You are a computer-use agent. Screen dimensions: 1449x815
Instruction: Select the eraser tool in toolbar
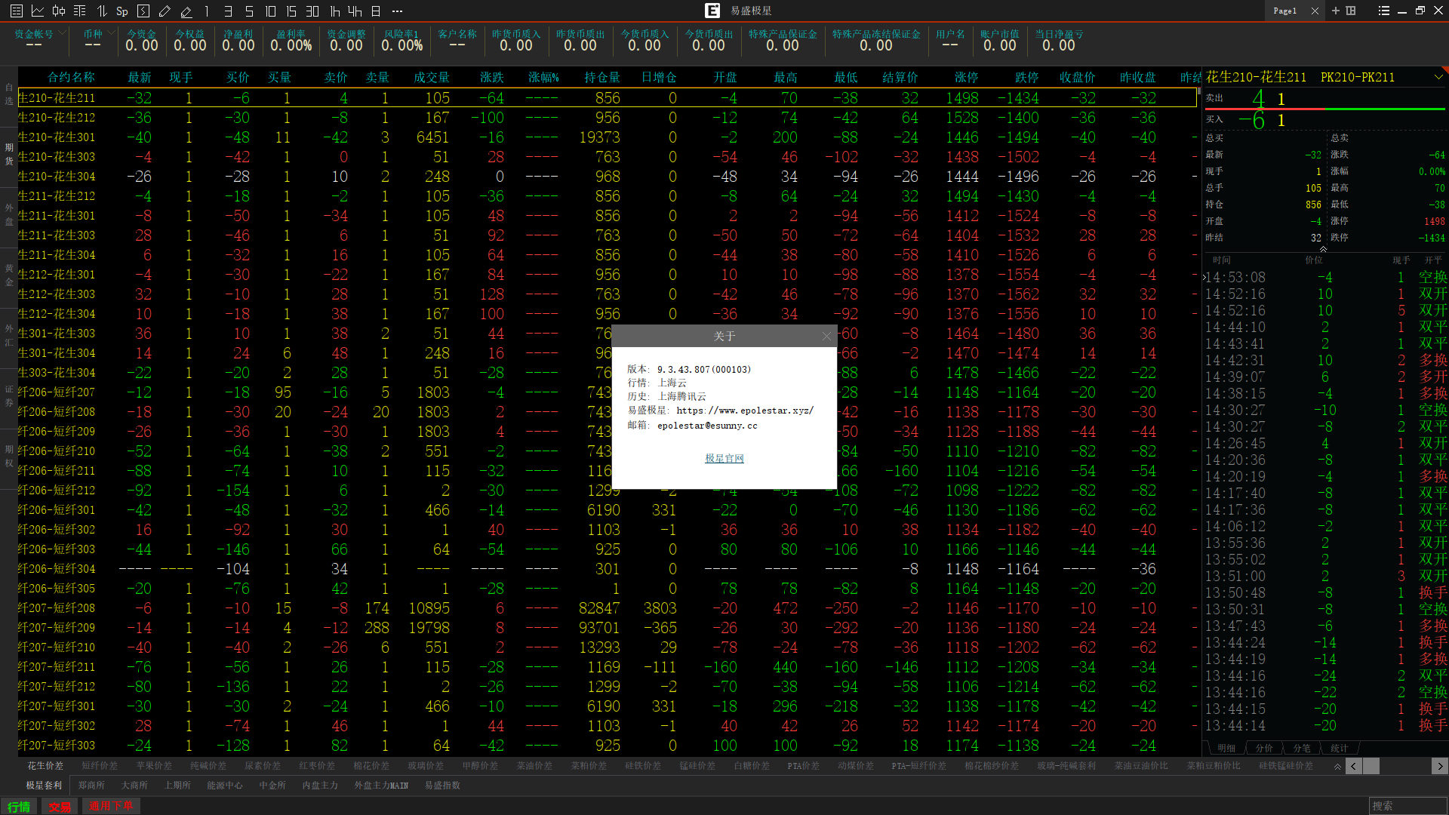pos(186,11)
